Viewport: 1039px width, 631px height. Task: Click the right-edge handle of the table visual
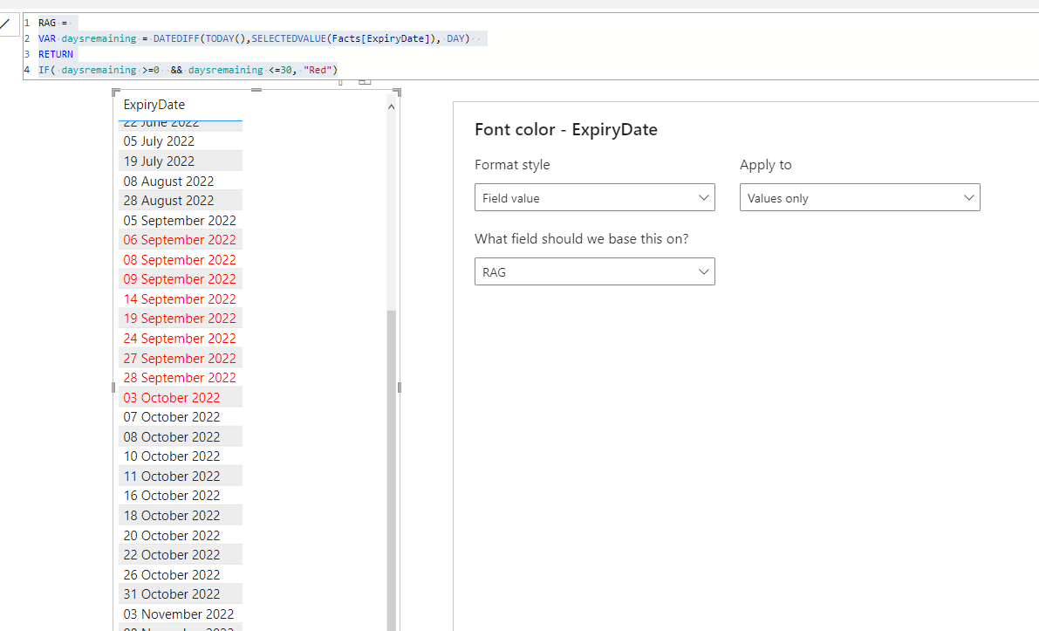(399, 388)
